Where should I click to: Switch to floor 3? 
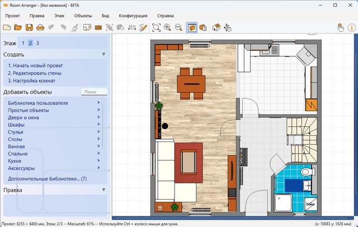coord(37,42)
